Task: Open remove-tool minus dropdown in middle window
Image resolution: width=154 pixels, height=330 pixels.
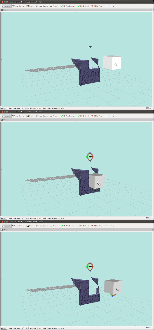Action: (112, 116)
